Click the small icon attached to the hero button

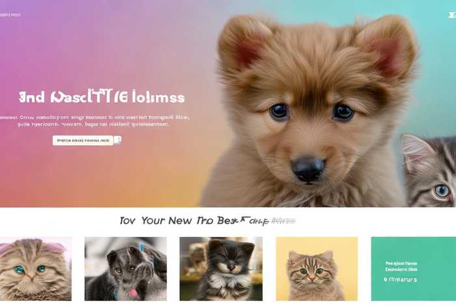[x=117, y=141]
